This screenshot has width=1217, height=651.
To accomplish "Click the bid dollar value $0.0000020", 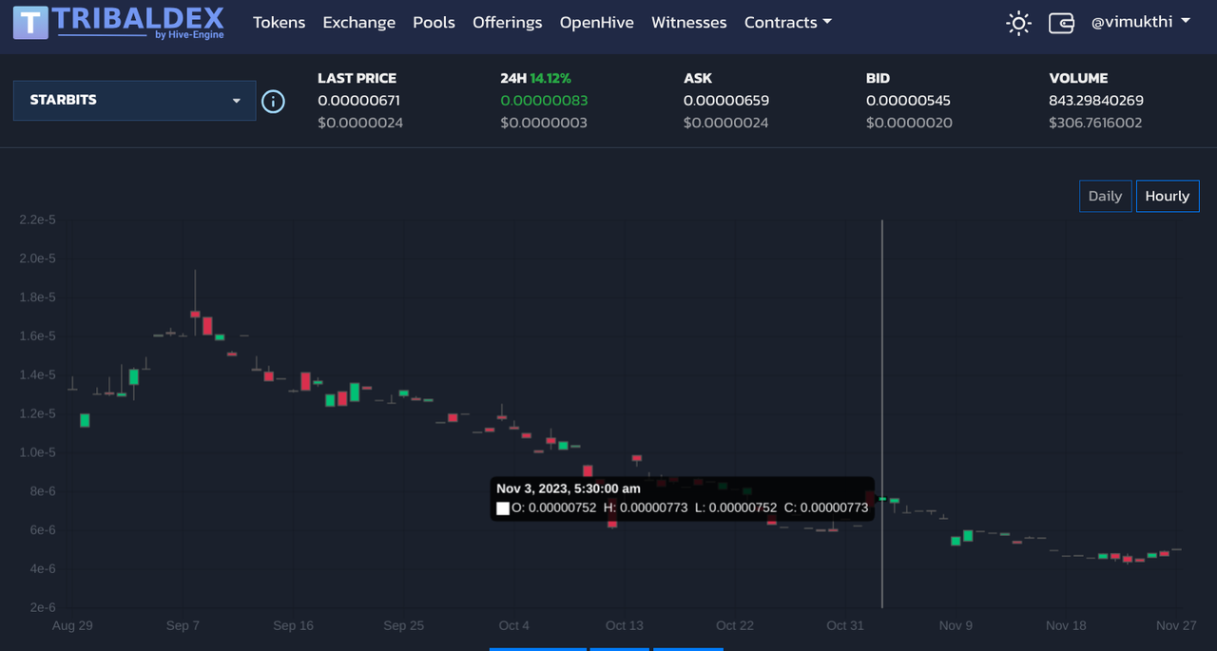I will (909, 123).
